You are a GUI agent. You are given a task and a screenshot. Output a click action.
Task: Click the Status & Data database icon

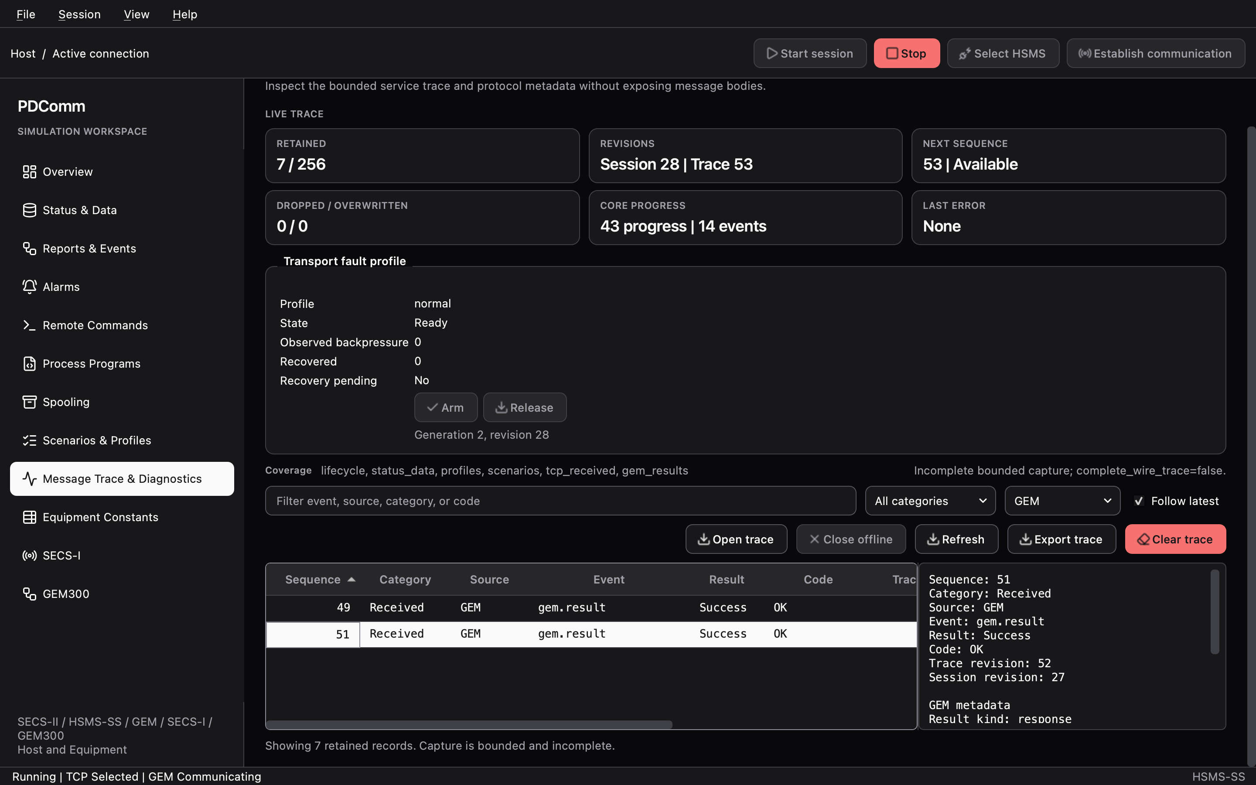30,210
